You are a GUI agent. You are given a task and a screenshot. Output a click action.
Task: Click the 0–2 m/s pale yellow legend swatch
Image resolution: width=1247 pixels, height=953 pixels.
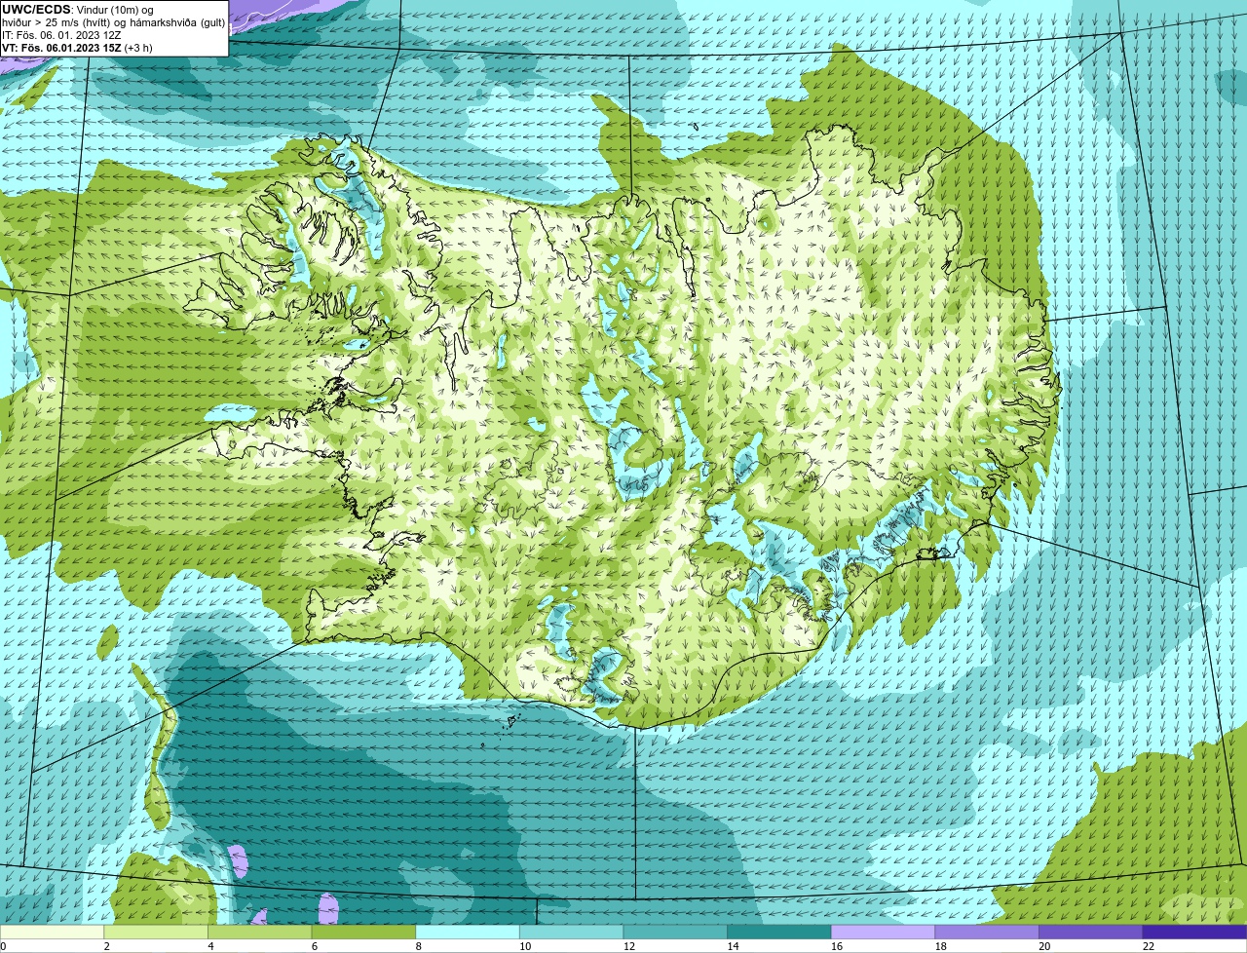point(52,932)
